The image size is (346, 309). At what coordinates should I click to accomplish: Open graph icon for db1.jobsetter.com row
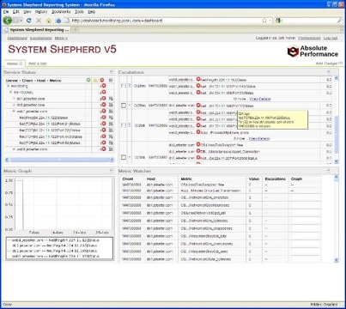(111, 99)
